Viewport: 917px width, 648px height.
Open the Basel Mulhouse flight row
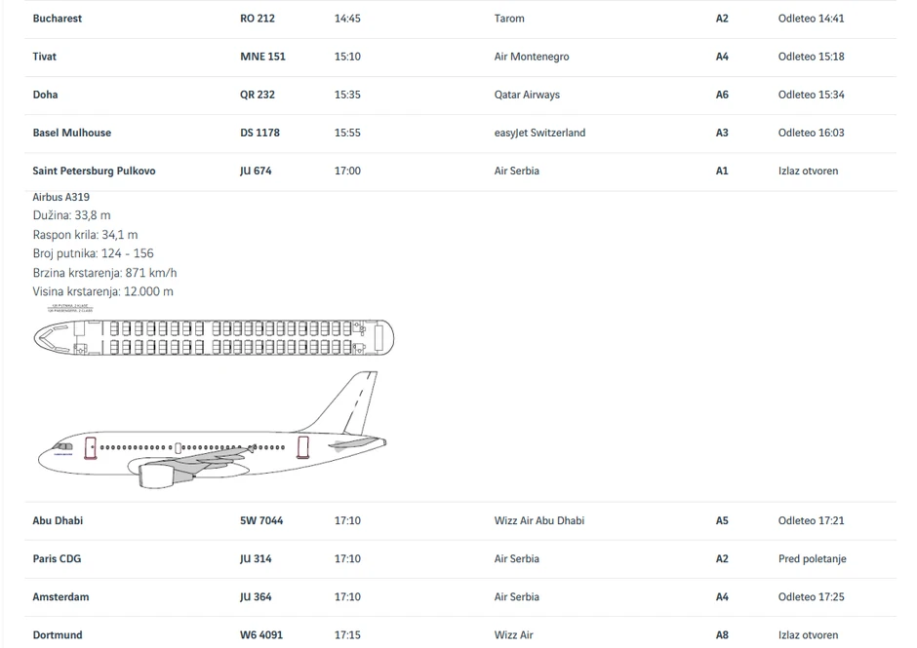pos(72,133)
